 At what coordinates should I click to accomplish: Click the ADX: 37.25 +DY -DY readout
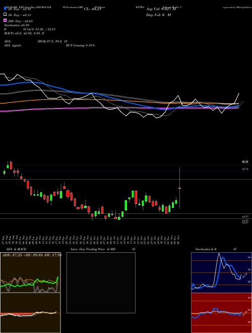point(31,255)
